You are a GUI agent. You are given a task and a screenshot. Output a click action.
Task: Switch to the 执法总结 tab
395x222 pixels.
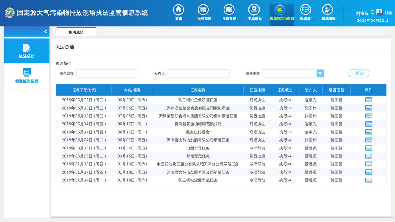click(76, 32)
